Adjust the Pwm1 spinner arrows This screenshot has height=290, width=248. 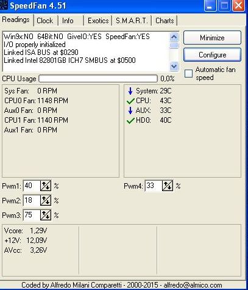(x=46, y=186)
